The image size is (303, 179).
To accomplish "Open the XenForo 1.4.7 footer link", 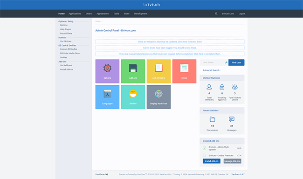I will click(x=238, y=174).
